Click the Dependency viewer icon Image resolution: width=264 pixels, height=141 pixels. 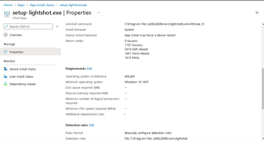pos(6,84)
